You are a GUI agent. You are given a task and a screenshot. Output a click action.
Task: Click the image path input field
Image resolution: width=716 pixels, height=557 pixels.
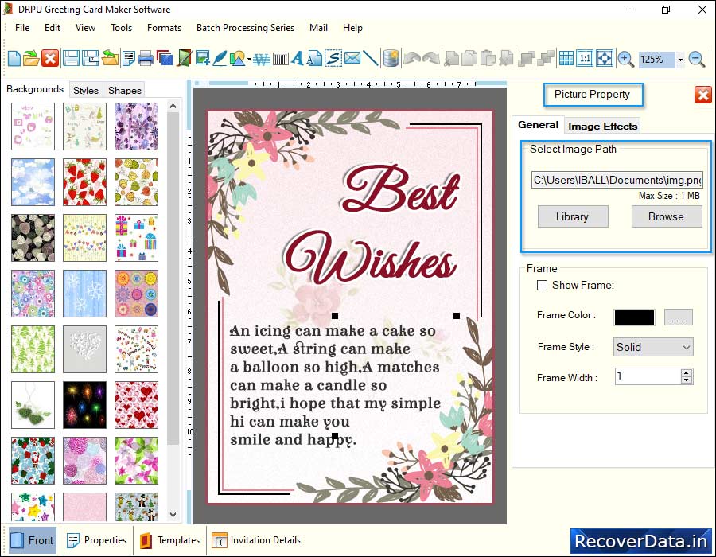[617, 180]
